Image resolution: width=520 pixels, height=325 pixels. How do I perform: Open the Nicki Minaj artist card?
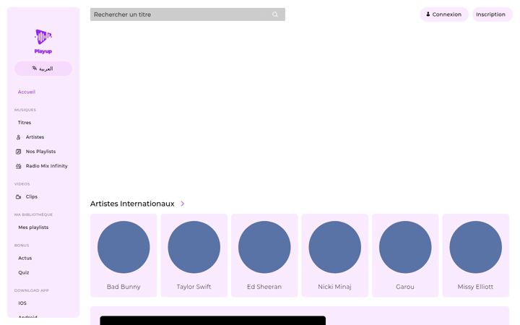(x=334, y=256)
